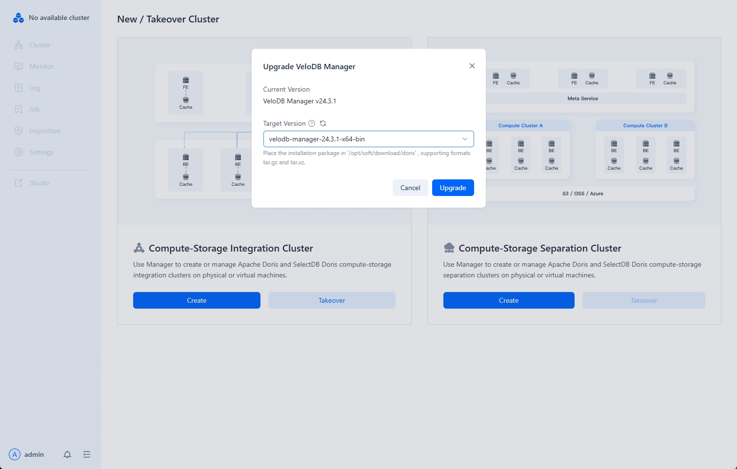This screenshot has height=469, width=737.
Task: Open the Log page in sidebar
Action: pyautogui.click(x=35, y=88)
